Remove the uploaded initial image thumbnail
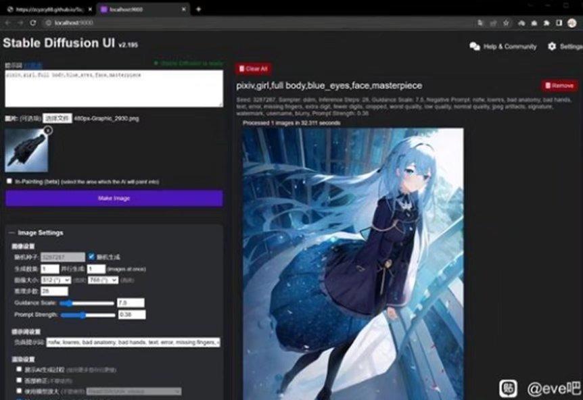 click(x=48, y=130)
